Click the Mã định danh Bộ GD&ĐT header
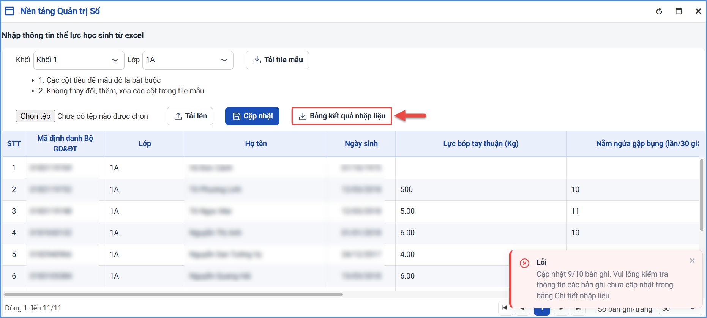 pyautogui.click(x=65, y=143)
